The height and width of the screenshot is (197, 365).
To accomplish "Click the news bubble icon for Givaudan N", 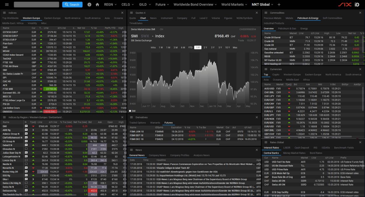I will pos(26,149).
